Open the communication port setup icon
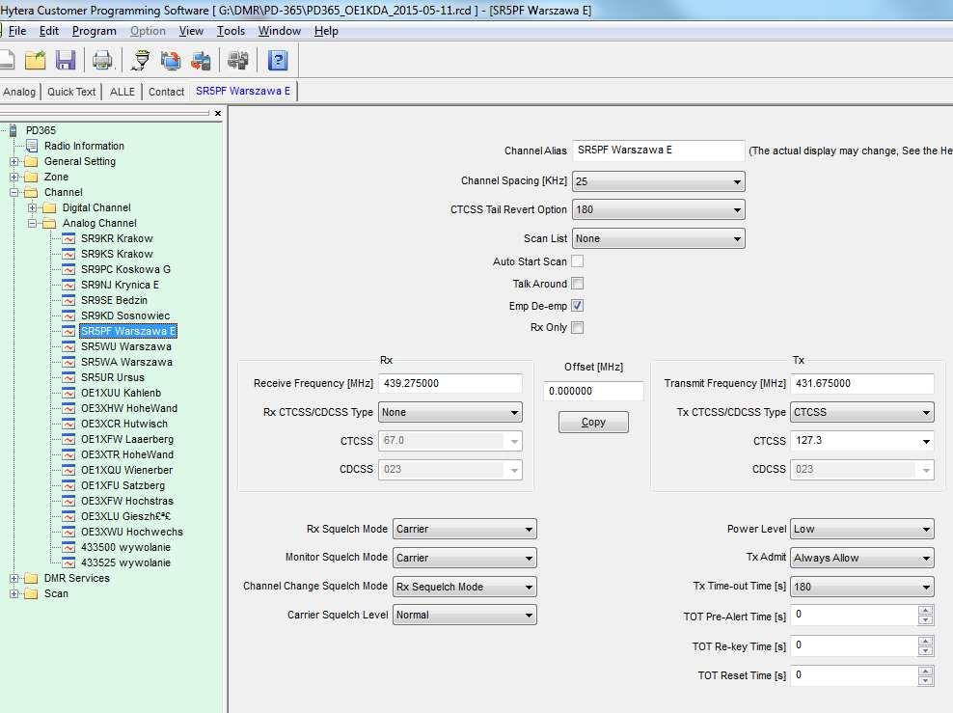Viewport: 953px width, 713px height. coord(141,60)
